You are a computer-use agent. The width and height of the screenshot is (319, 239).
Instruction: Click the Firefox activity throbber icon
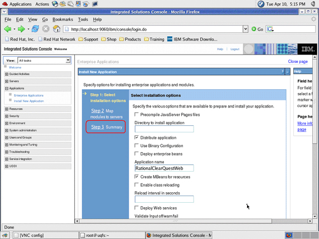pos(313,19)
